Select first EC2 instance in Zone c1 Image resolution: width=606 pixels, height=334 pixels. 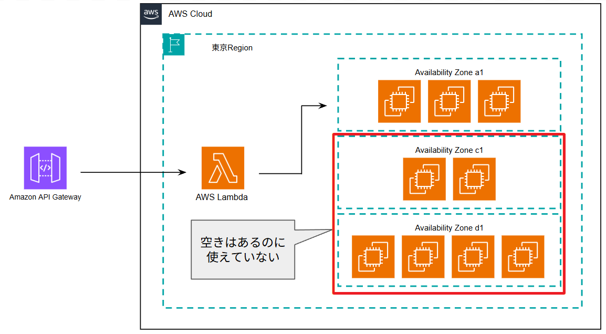(x=424, y=179)
